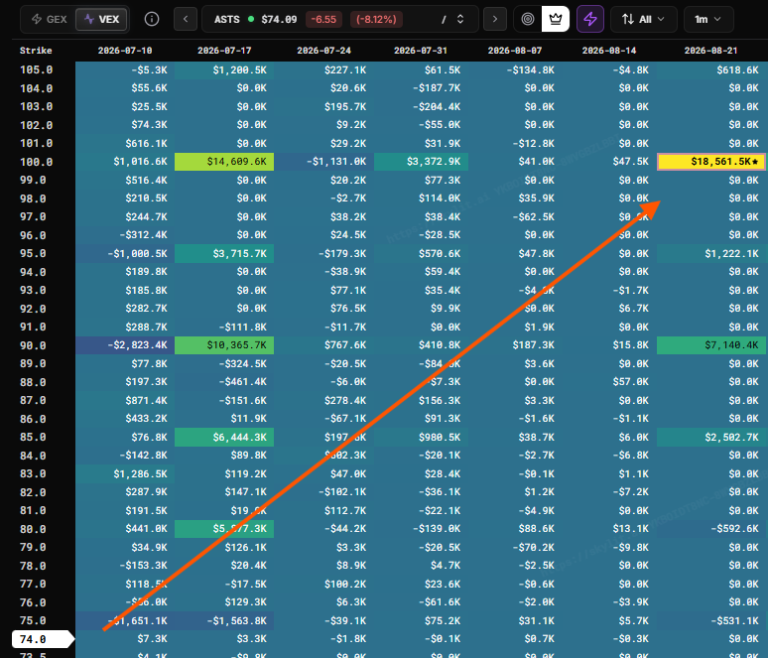768x658 pixels.
Task: Select the $618.6K cell
Action: tap(712, 70)
